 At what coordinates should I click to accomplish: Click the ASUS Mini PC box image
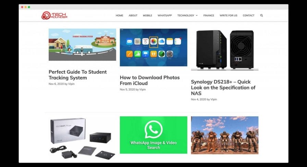[82, 138]
